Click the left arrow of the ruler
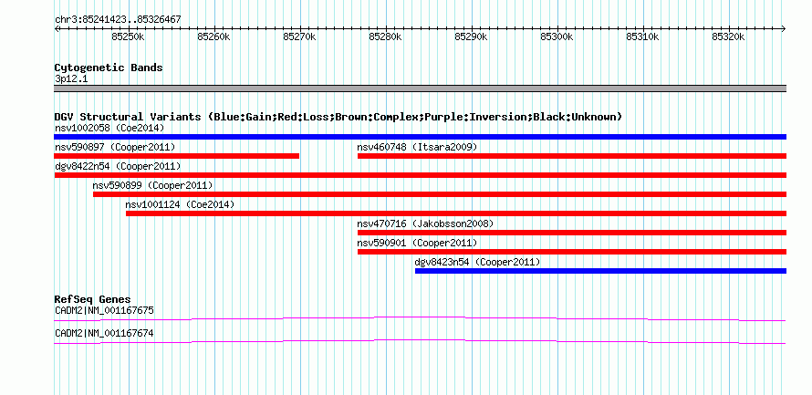Viewport: 812px width, 395px height. 57,28
